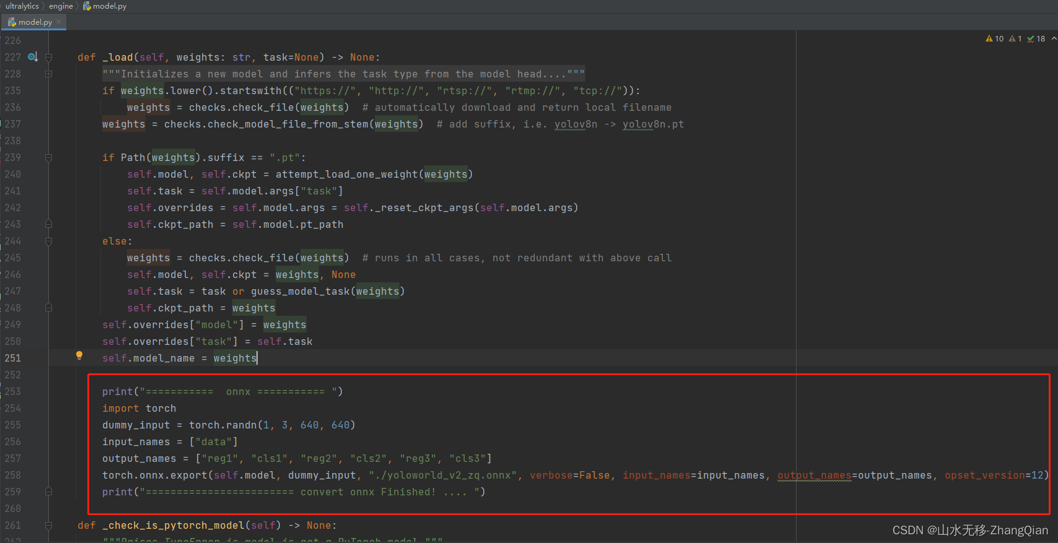
Task: Click the fold end marker on line 248
Action: (x=48, y=308)
